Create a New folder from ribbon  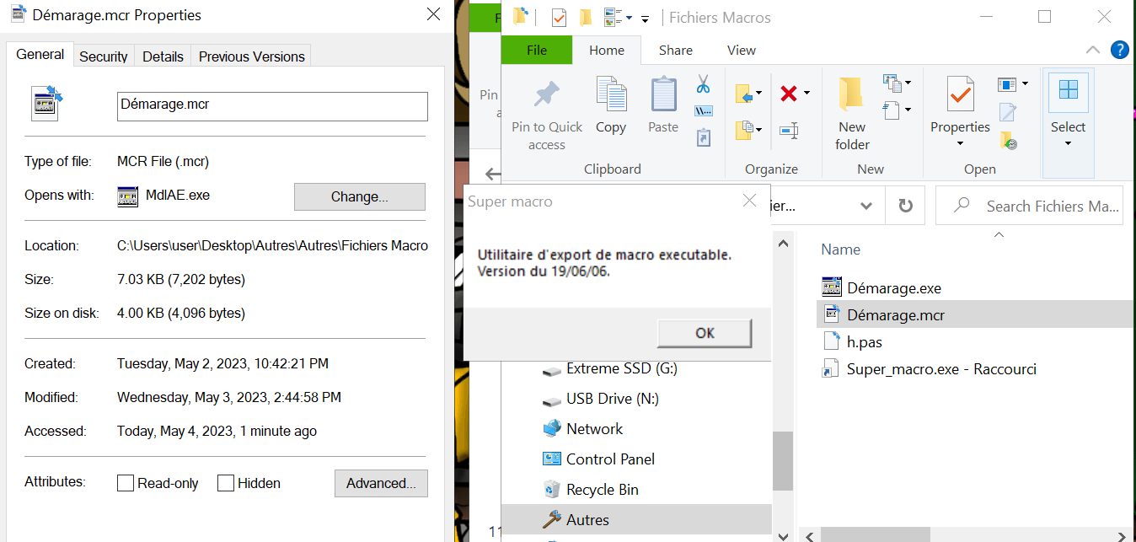(x=851, y=113)
